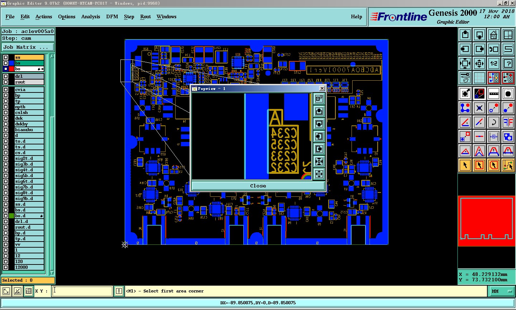Click the connected blue-red nodes icon
Image resolution: width=516 pixels, height=310 pixels.
[x=465, y=108]
